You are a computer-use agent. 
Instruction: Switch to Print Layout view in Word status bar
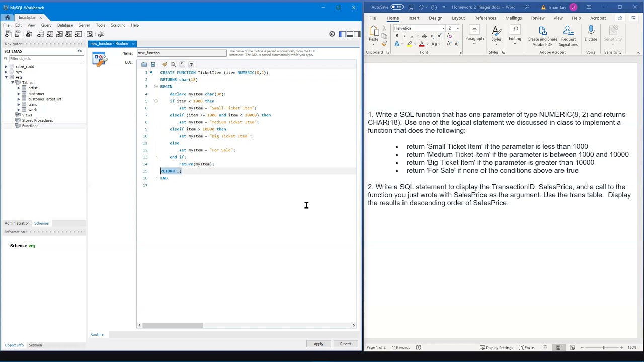(x=558, y=347)
